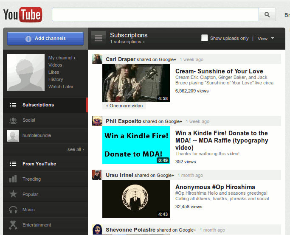Select the Subscriptions sidebar item

[45, 105]
